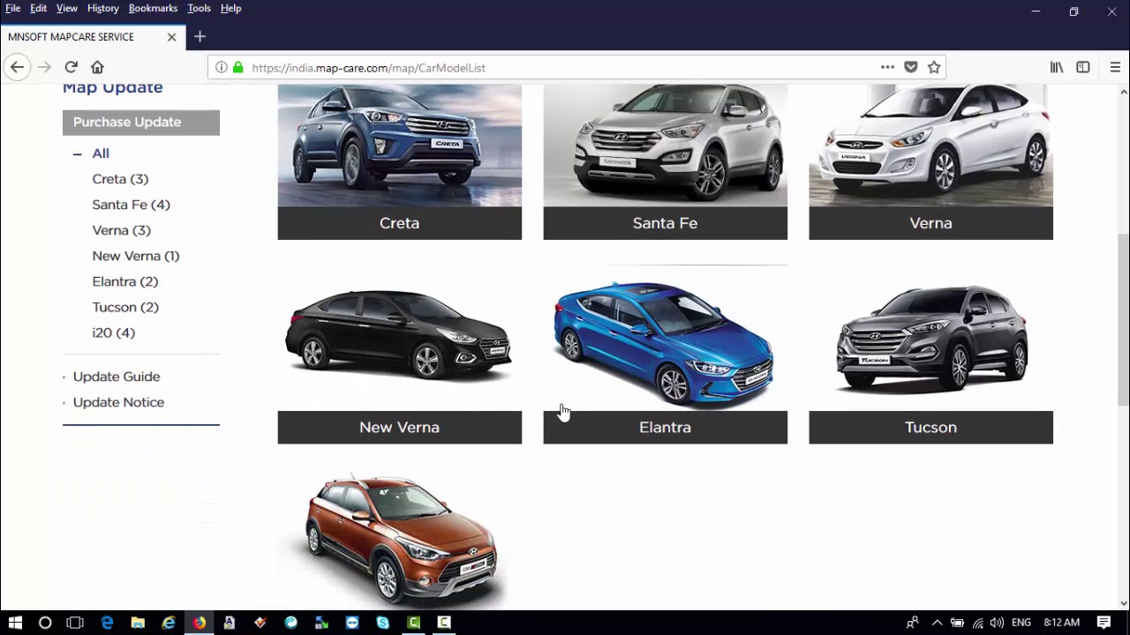The image size is (1130, 635).
Task: Click the Elantra label bar
Action: 665,428
